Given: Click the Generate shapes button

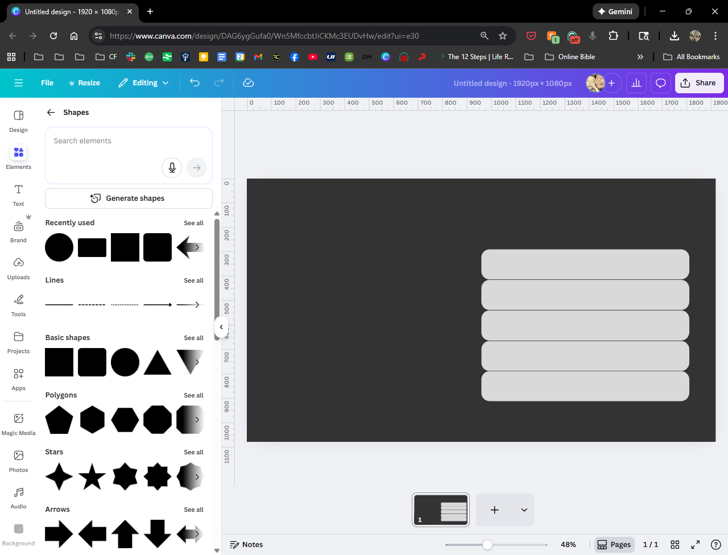Looking at the screenshot, I should [x=129, y=198].
